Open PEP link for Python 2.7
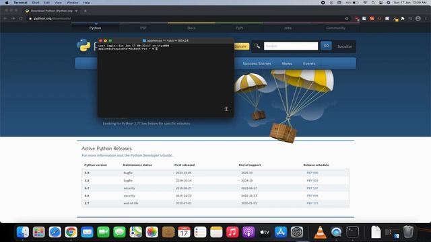431x242 pixels. [312, 203]
